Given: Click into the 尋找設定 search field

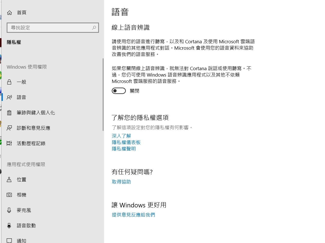Looking at the screenshot, I should click(53, 27).
